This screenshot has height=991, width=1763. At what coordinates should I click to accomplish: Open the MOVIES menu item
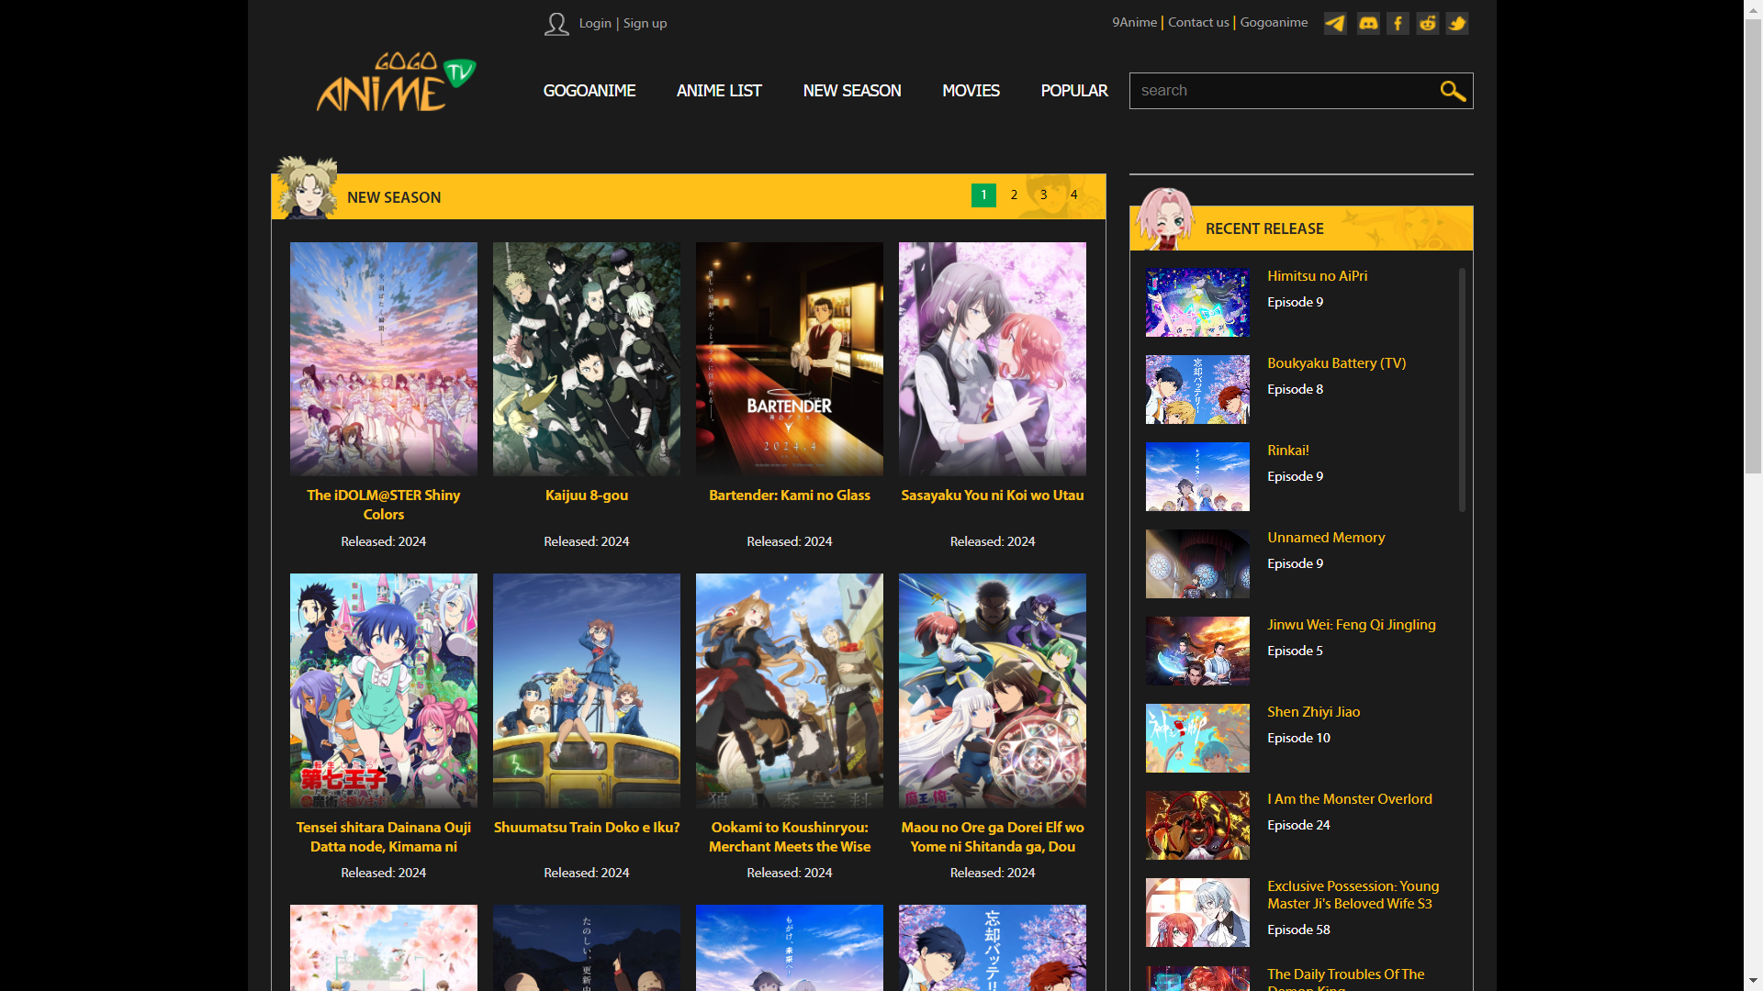tap(971, 91)
